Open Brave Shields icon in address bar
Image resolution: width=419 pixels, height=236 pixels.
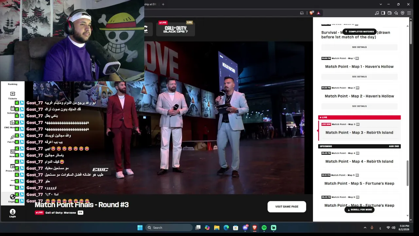[311, 13]
